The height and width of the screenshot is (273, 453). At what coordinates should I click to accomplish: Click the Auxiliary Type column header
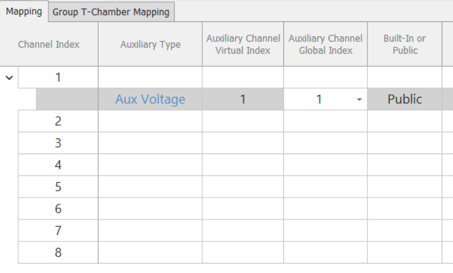tap(150, 45)
